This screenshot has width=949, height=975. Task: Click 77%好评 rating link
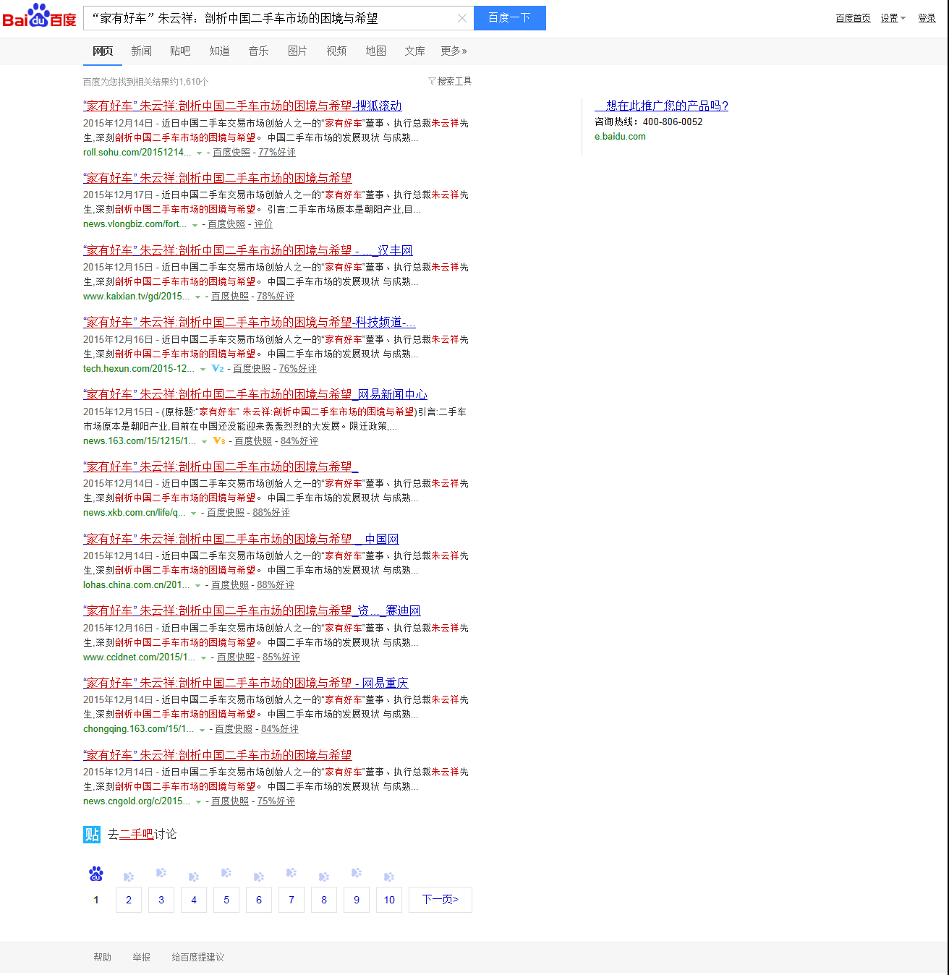click(277, 153)
